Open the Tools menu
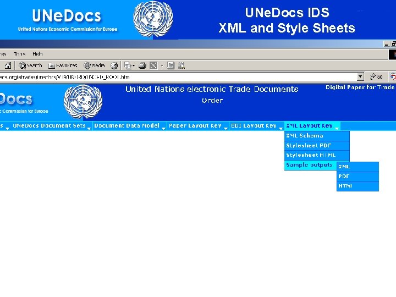 pos(19,54)
